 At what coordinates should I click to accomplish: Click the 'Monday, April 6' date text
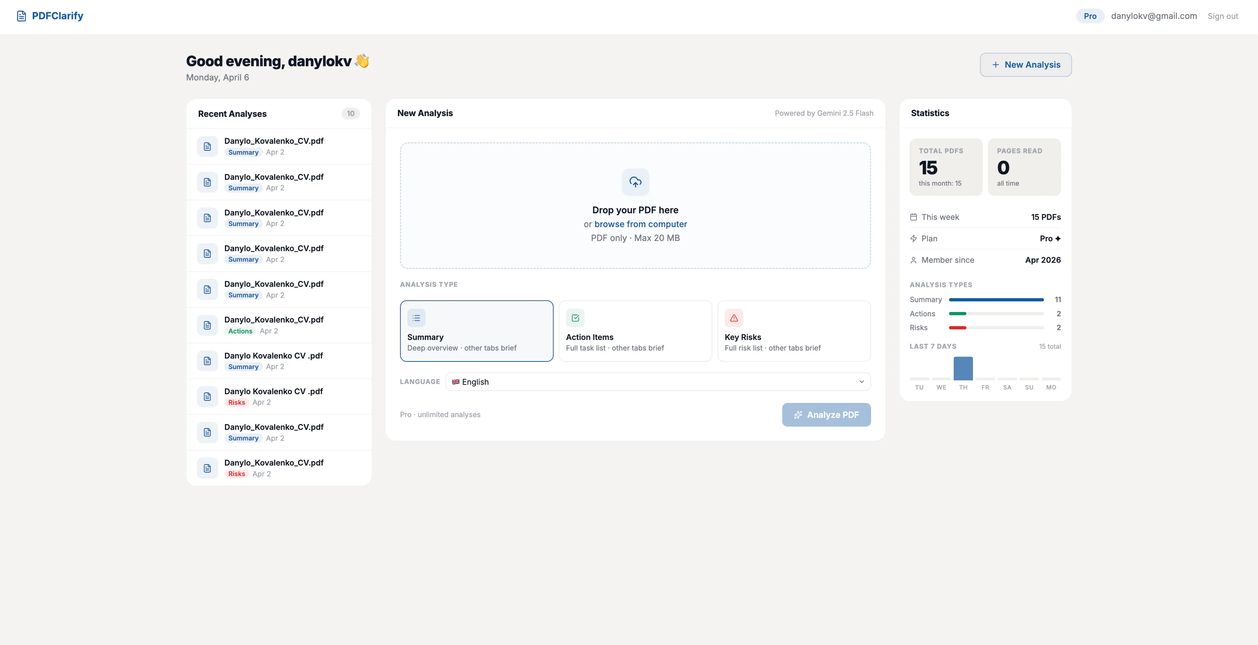217,77
